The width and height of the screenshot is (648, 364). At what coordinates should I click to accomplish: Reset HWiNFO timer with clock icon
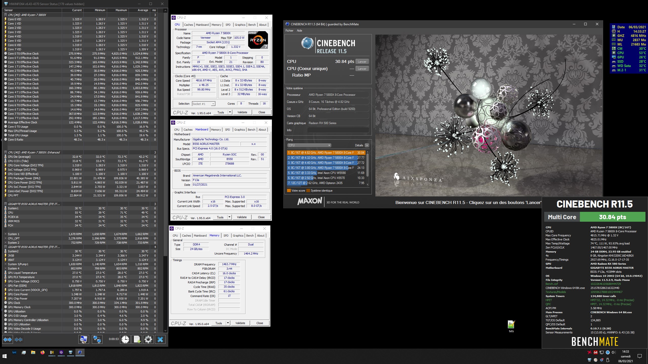(125, 339)
